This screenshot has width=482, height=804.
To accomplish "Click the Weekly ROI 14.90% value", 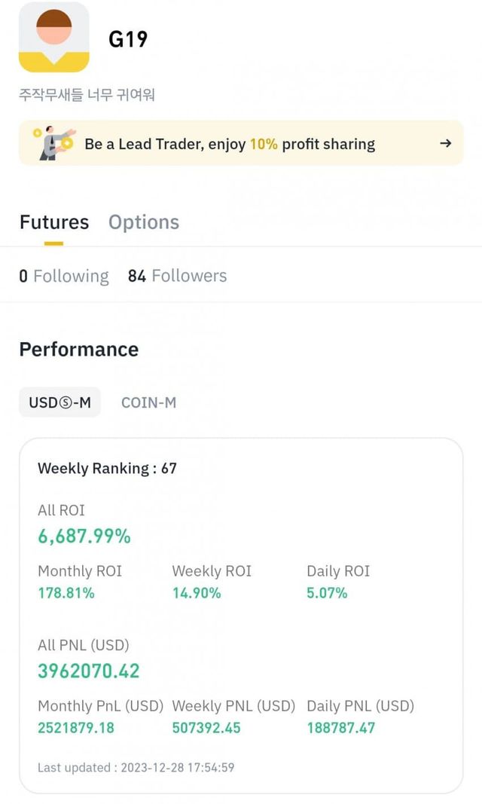I will 197,593.
